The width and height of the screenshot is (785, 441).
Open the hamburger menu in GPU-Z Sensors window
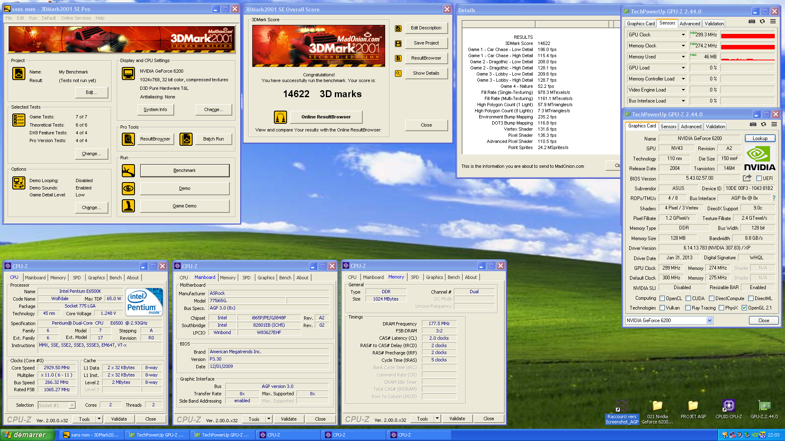[773, 21]
